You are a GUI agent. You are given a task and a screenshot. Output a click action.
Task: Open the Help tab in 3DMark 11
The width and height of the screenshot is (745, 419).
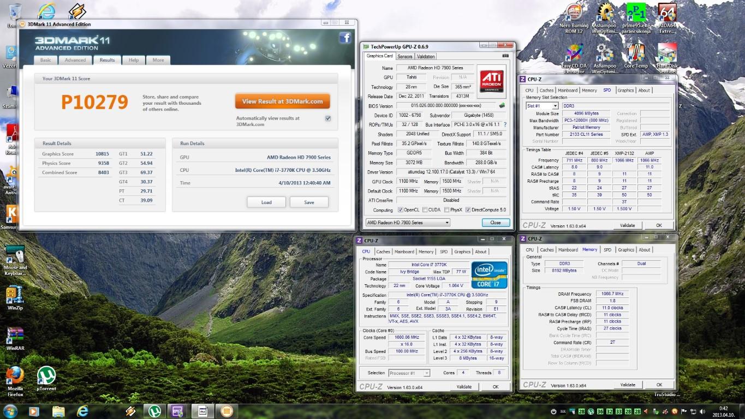pos(134,60)
